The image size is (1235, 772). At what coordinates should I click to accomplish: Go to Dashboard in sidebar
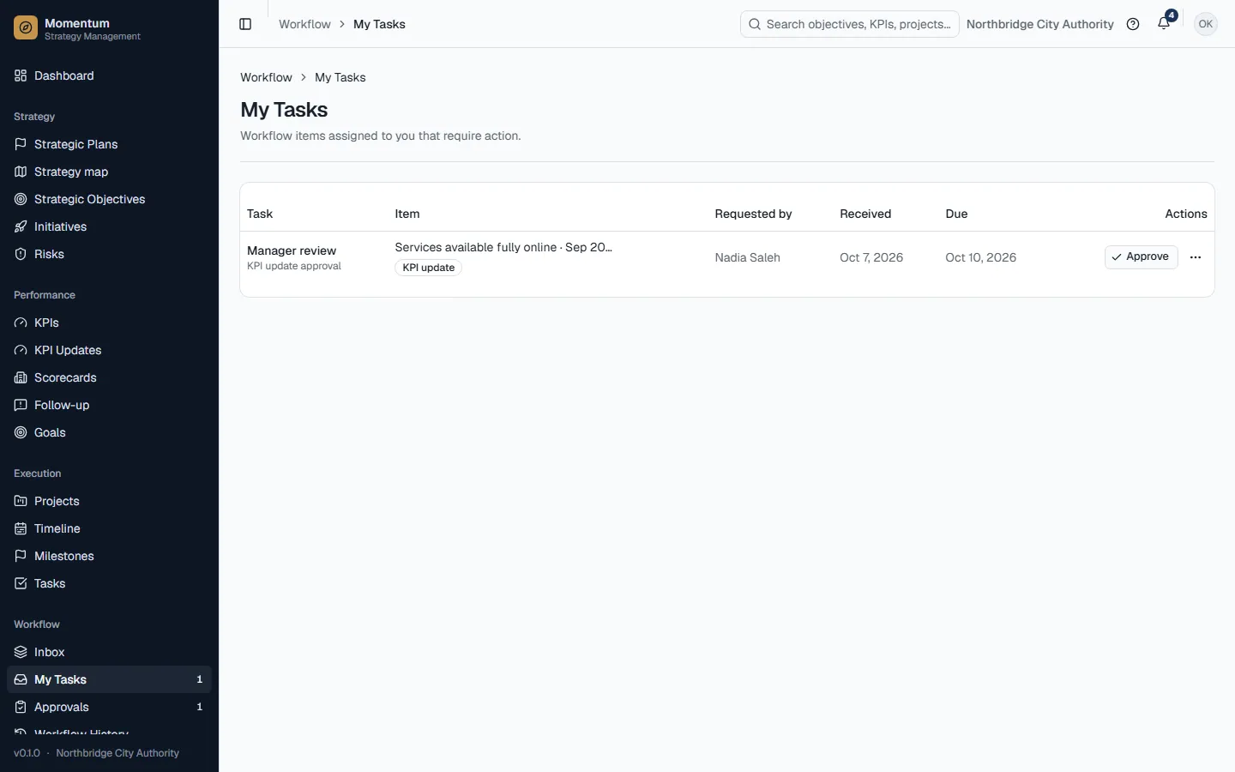(109, 75)
